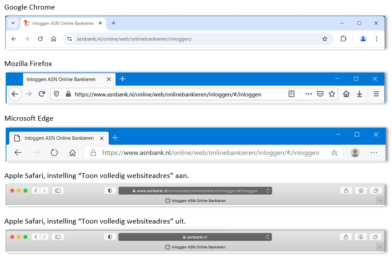The height and width of the screenshot is (260, 392).
Task: Toggle sidebar in Safari showing short asnbank.nl address
Action: 58,237
